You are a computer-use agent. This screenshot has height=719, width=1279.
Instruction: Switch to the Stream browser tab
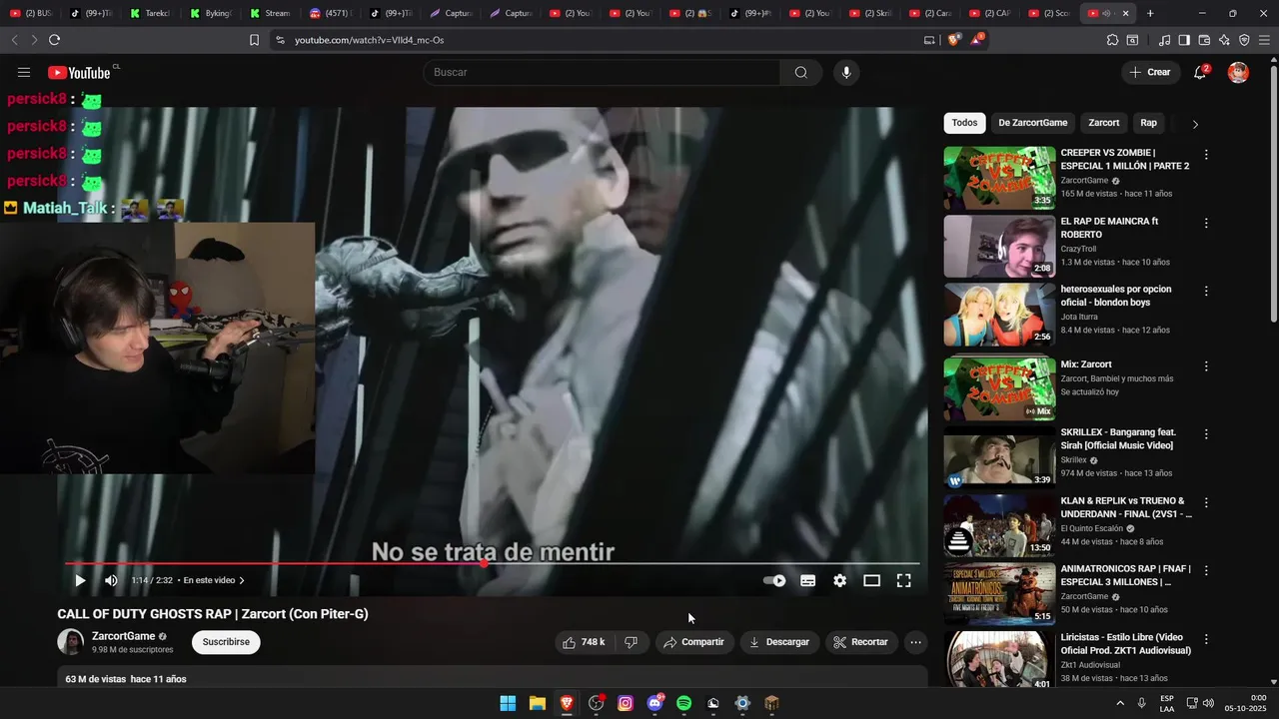pos(270,13)
